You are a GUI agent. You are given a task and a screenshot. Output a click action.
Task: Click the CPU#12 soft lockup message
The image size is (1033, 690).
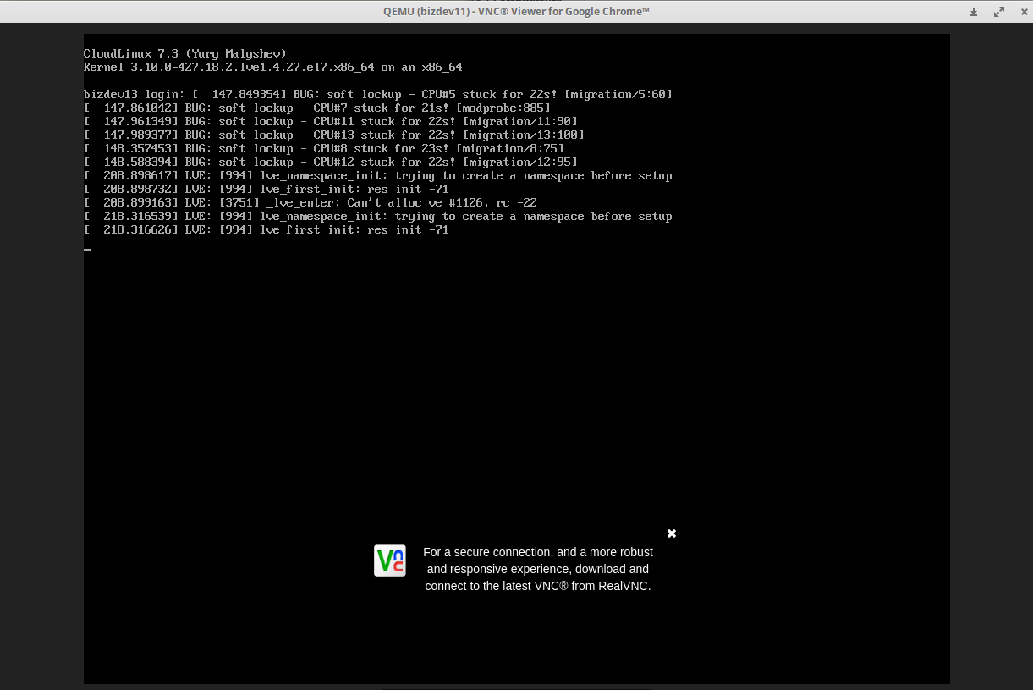click(330, 163)
